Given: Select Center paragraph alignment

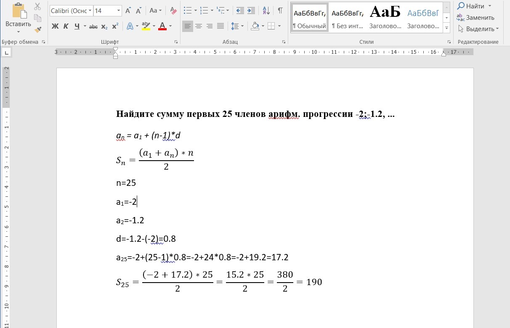Looking at the screenshot, I should coord(199,26).
